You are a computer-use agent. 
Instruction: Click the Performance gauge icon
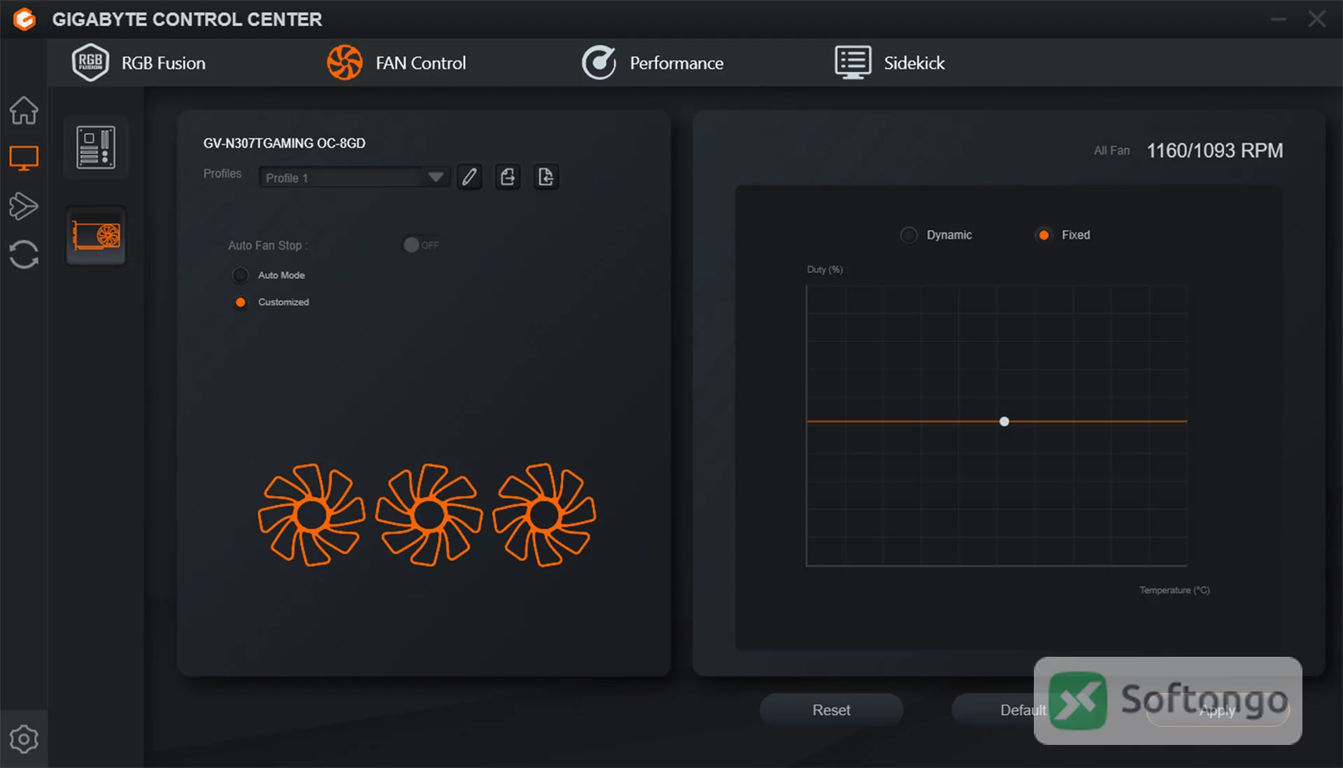[x=599, y=63]
